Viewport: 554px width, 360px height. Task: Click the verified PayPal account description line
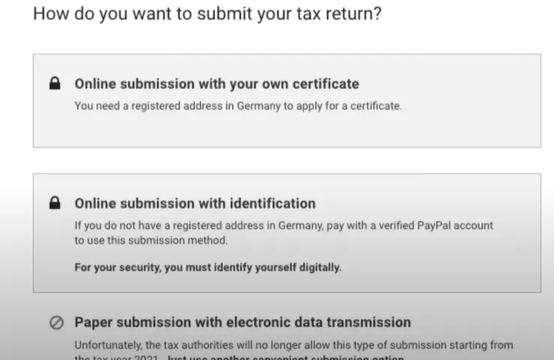click(x=284, y=225)
